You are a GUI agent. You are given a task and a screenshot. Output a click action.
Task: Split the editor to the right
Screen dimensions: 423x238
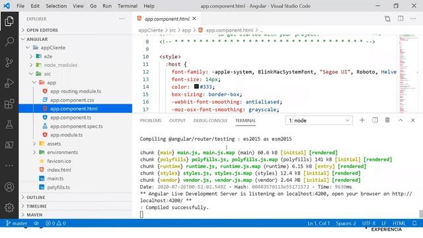(x=401, y=19)
